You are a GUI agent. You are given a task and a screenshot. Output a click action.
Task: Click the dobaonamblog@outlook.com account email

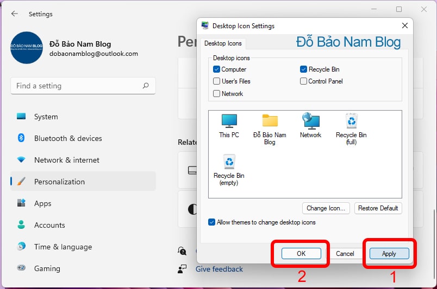click(x=93, y=54)
